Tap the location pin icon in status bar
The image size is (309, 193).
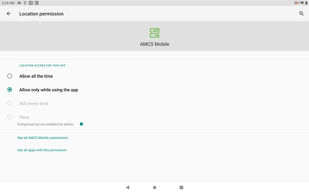pyautogui.click(x=25, y=3)
